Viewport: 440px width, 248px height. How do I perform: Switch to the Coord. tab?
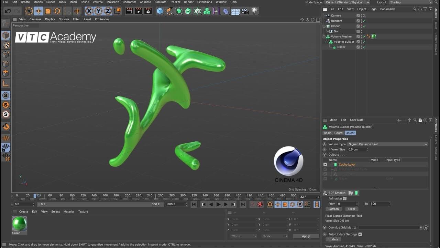[x=339, y=133]
